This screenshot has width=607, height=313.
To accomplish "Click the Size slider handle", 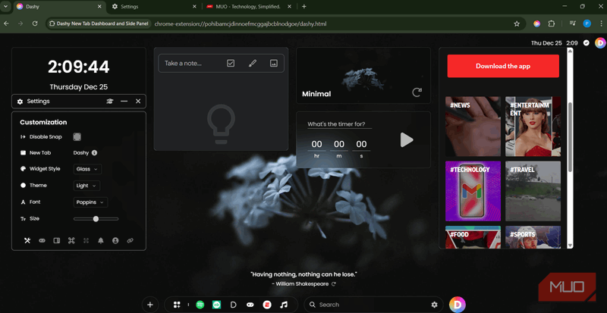I will click(x=96, y=219).
